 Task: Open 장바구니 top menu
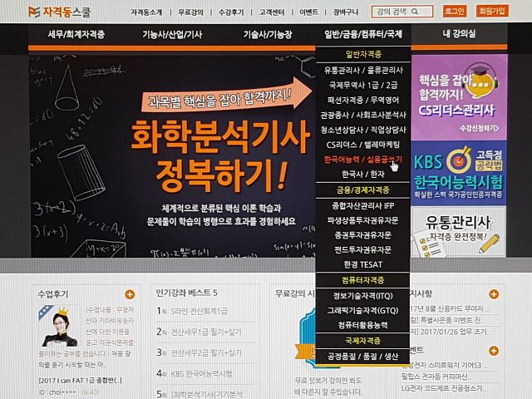point(346,12)
